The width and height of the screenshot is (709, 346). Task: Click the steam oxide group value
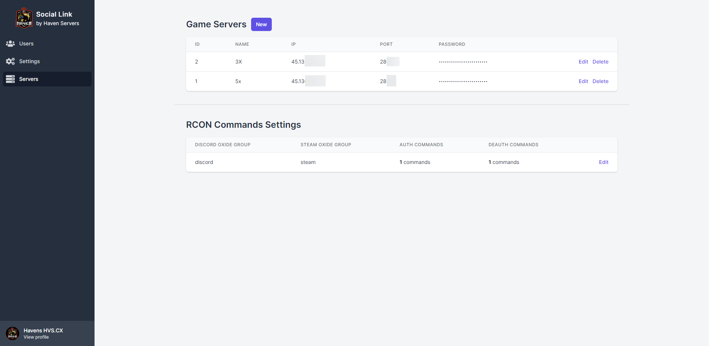coord(308,162)
